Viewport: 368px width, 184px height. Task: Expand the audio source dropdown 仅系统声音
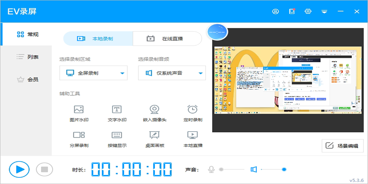point(172,73)
